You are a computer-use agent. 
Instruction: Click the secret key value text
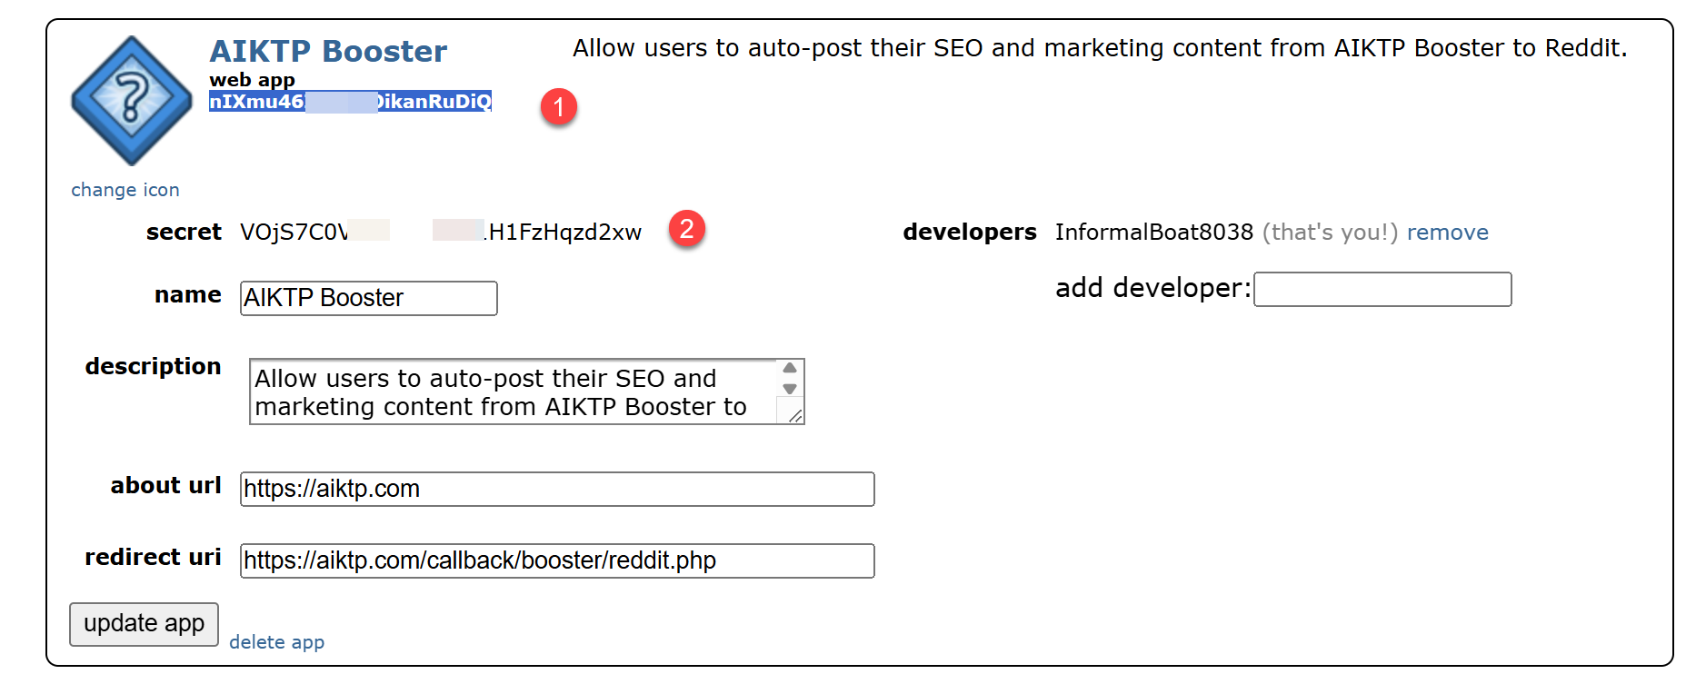click(x=440, y=233)
